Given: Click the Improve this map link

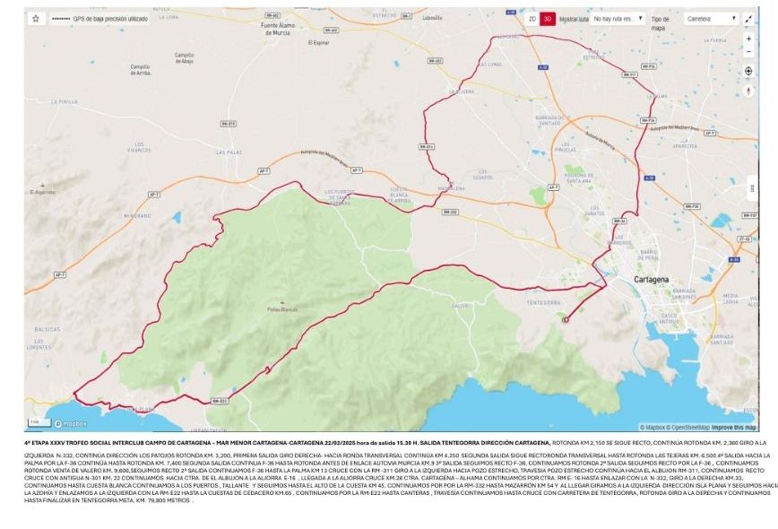Looking at the screenshot, I should tap(734, 428).
